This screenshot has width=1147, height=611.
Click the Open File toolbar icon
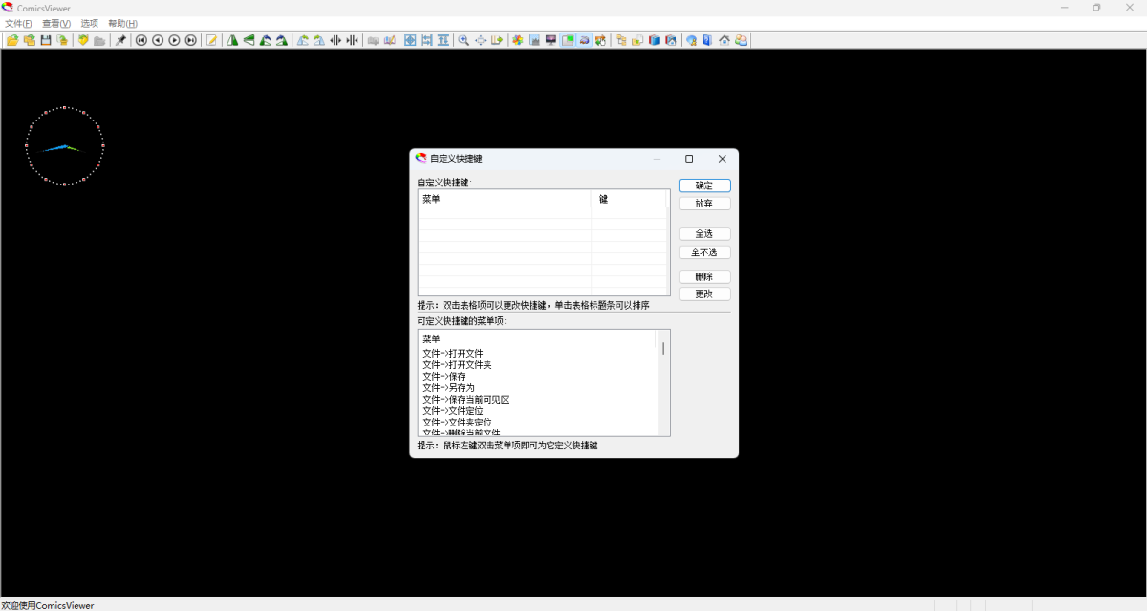(11, 40)
